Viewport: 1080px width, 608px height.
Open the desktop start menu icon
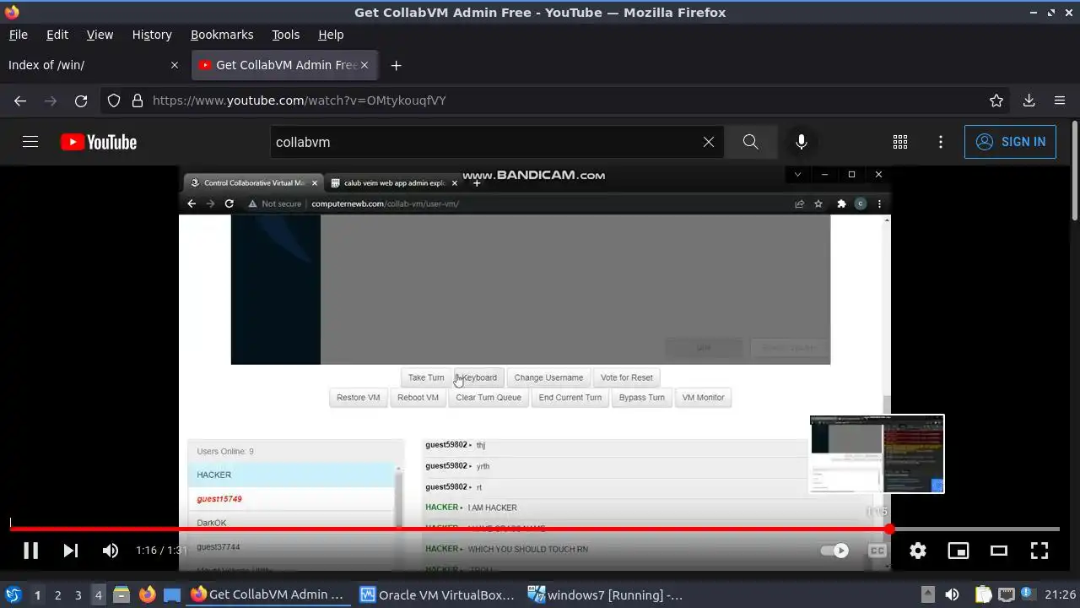pos(13,594)
